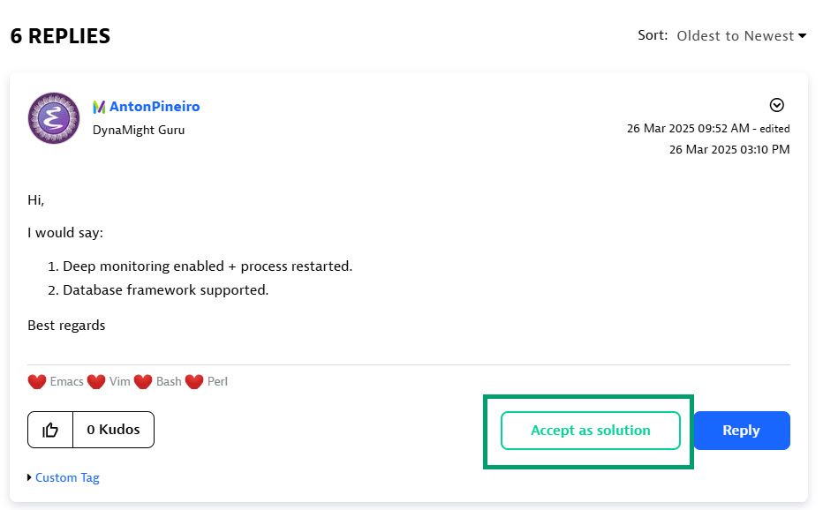Image resolution: width=823 pixels, height=510 pixels.
Task: Open the AntonPineiro profile link
Action: (x=155, y=107)
